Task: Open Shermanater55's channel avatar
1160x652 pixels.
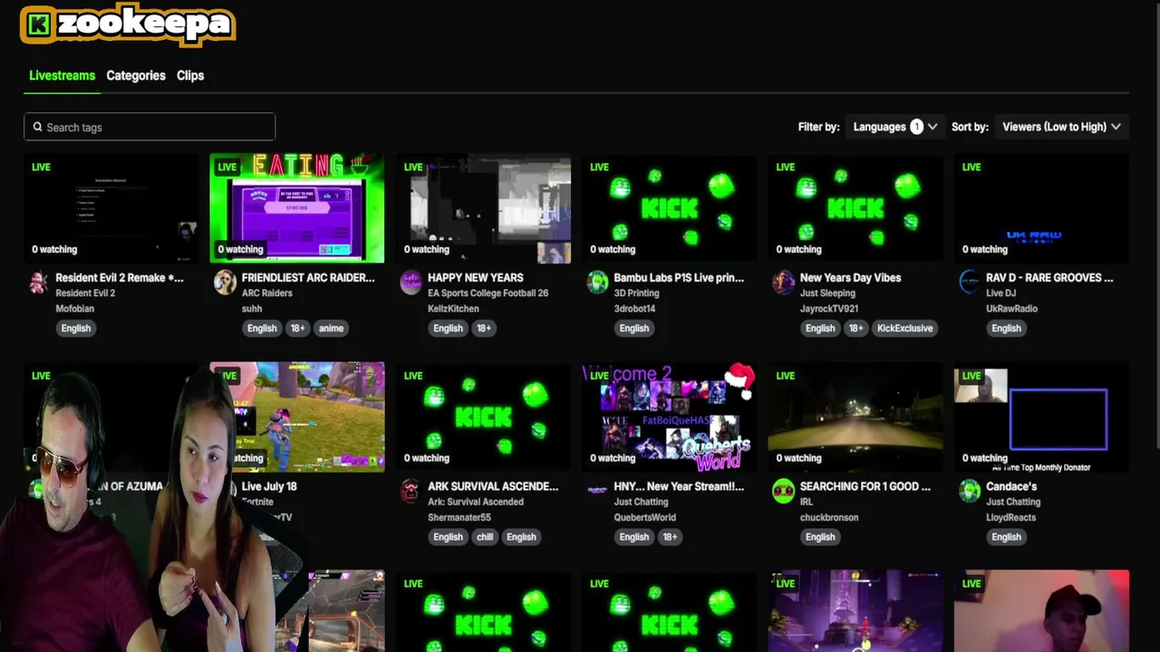Action: 411,491
